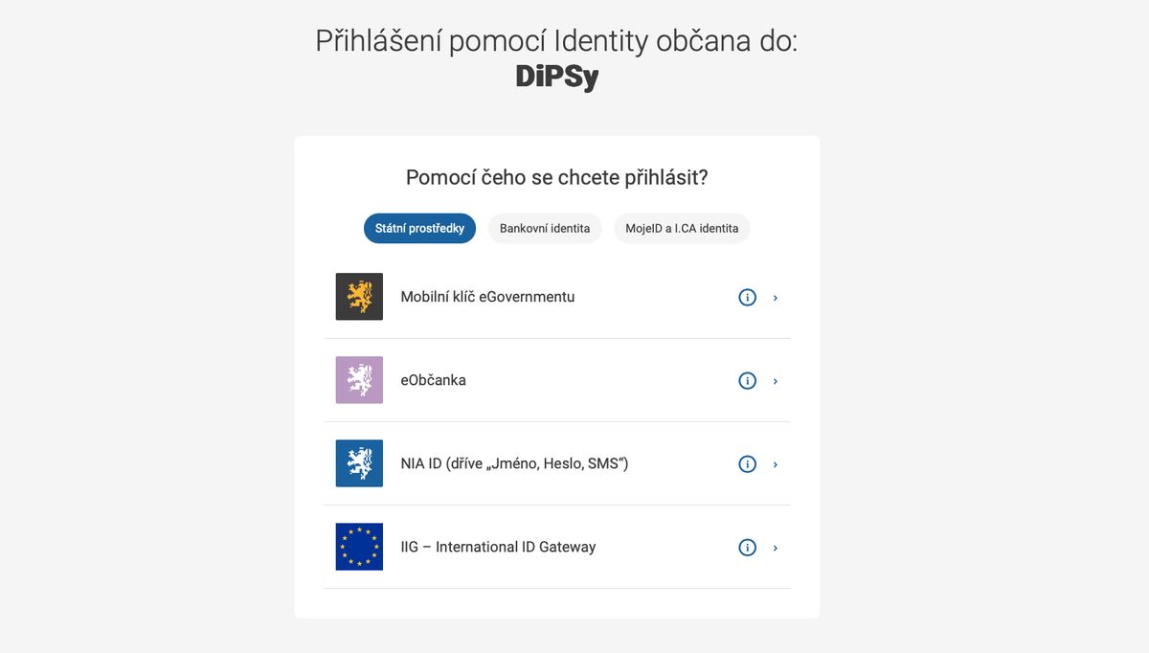Screen dimensions: 1149x653
Task: Select the Státní prostředky tab
Action: (x=419, y=229)
